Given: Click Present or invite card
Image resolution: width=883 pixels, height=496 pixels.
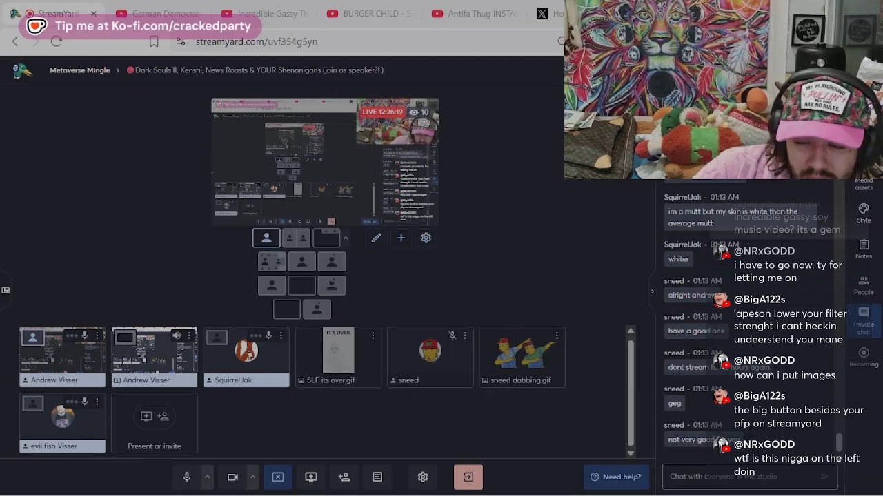Looking at the screenshot, I should [155, 424].
